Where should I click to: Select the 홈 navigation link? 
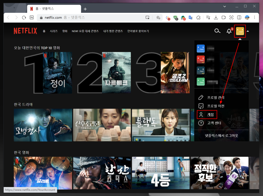pos(44,31)
